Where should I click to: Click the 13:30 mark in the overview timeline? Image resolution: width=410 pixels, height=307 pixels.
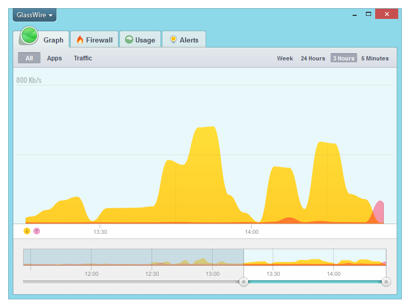[274, 274]
